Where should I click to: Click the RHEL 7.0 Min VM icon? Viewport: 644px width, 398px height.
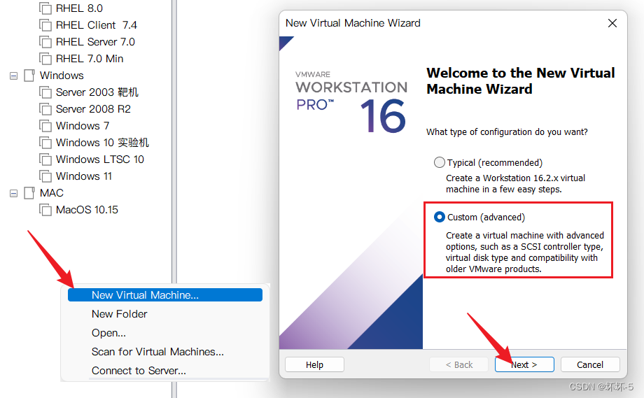click(45, 59)
